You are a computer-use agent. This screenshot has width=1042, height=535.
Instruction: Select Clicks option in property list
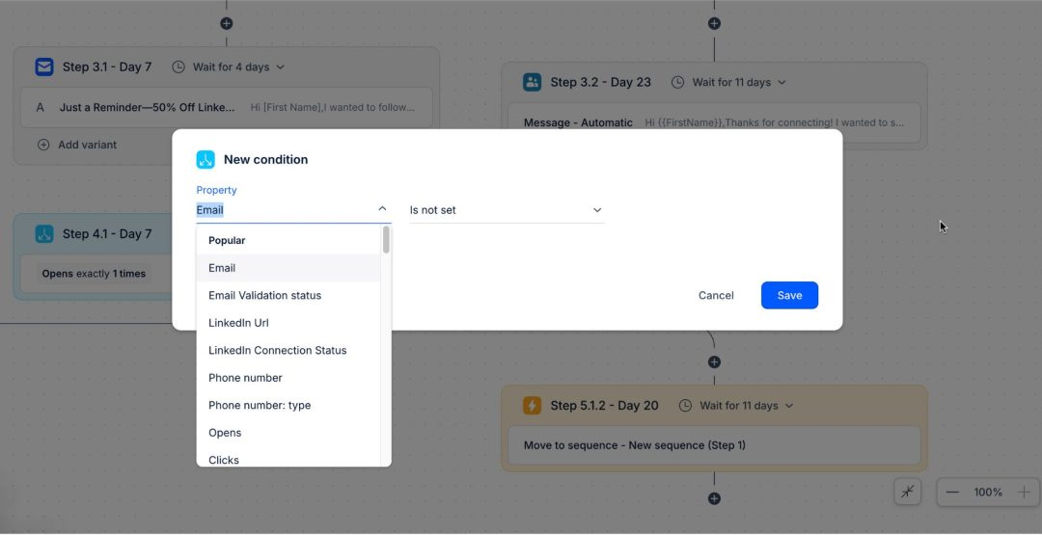(x=288, y=458)
